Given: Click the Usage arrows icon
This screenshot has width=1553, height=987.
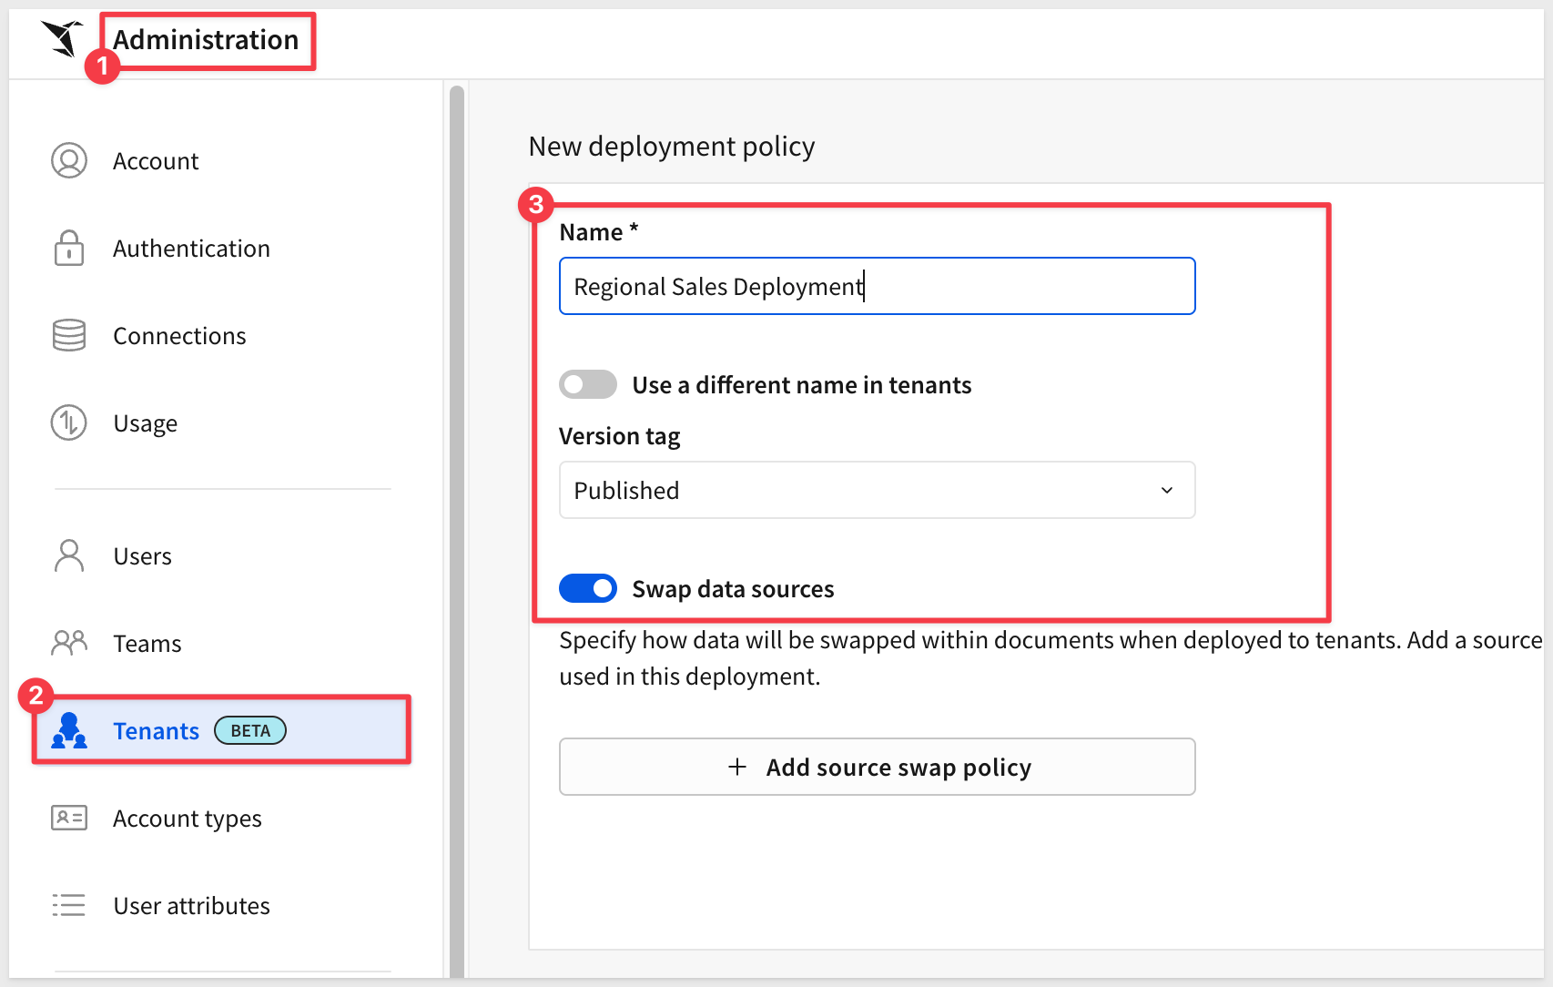Looking at the screenshot, I should (69, 423).
